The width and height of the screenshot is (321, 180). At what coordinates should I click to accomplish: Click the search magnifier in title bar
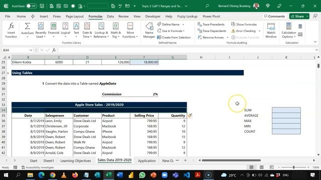coord(207,6)
